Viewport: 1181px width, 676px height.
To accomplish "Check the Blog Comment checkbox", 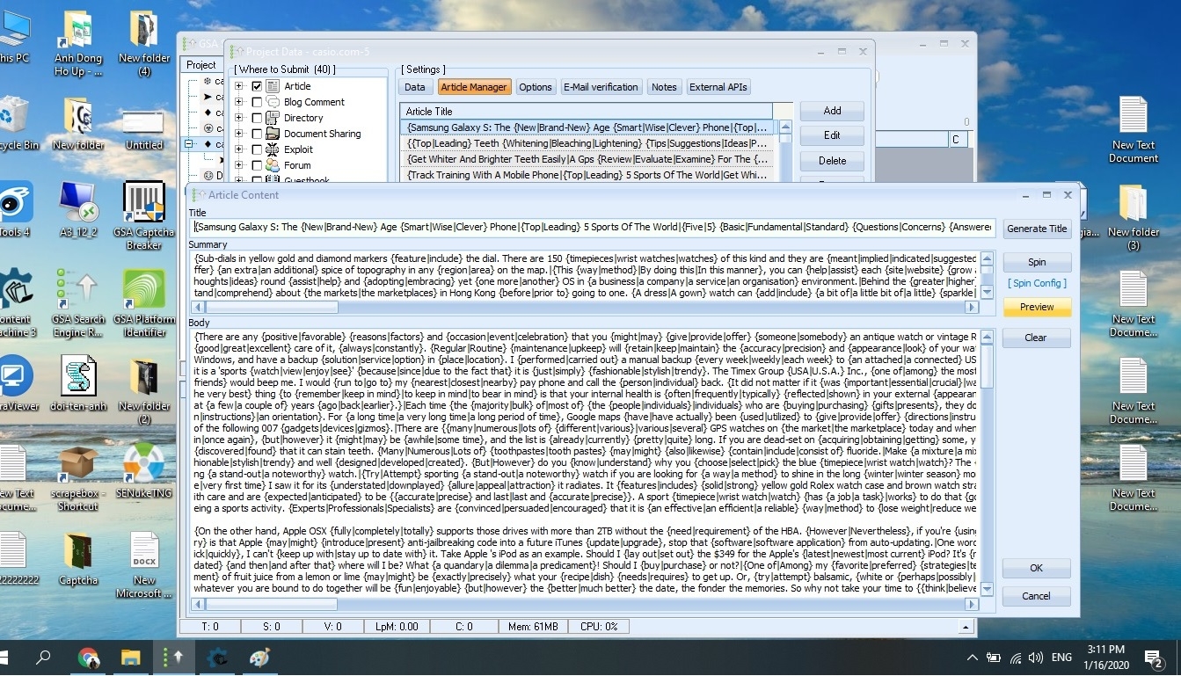I will pos(257,102).
